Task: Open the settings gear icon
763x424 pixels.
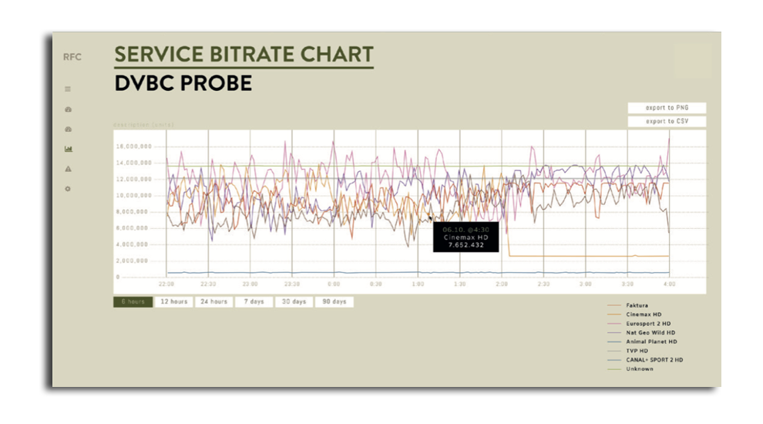Action: click(x=68, y=189)
